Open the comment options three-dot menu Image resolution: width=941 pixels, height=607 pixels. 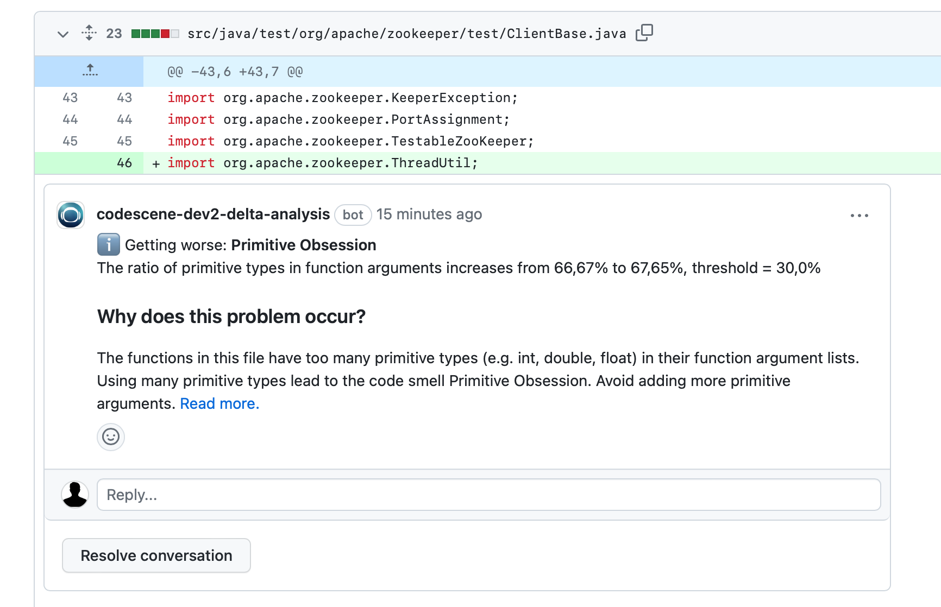click(859, 216)
